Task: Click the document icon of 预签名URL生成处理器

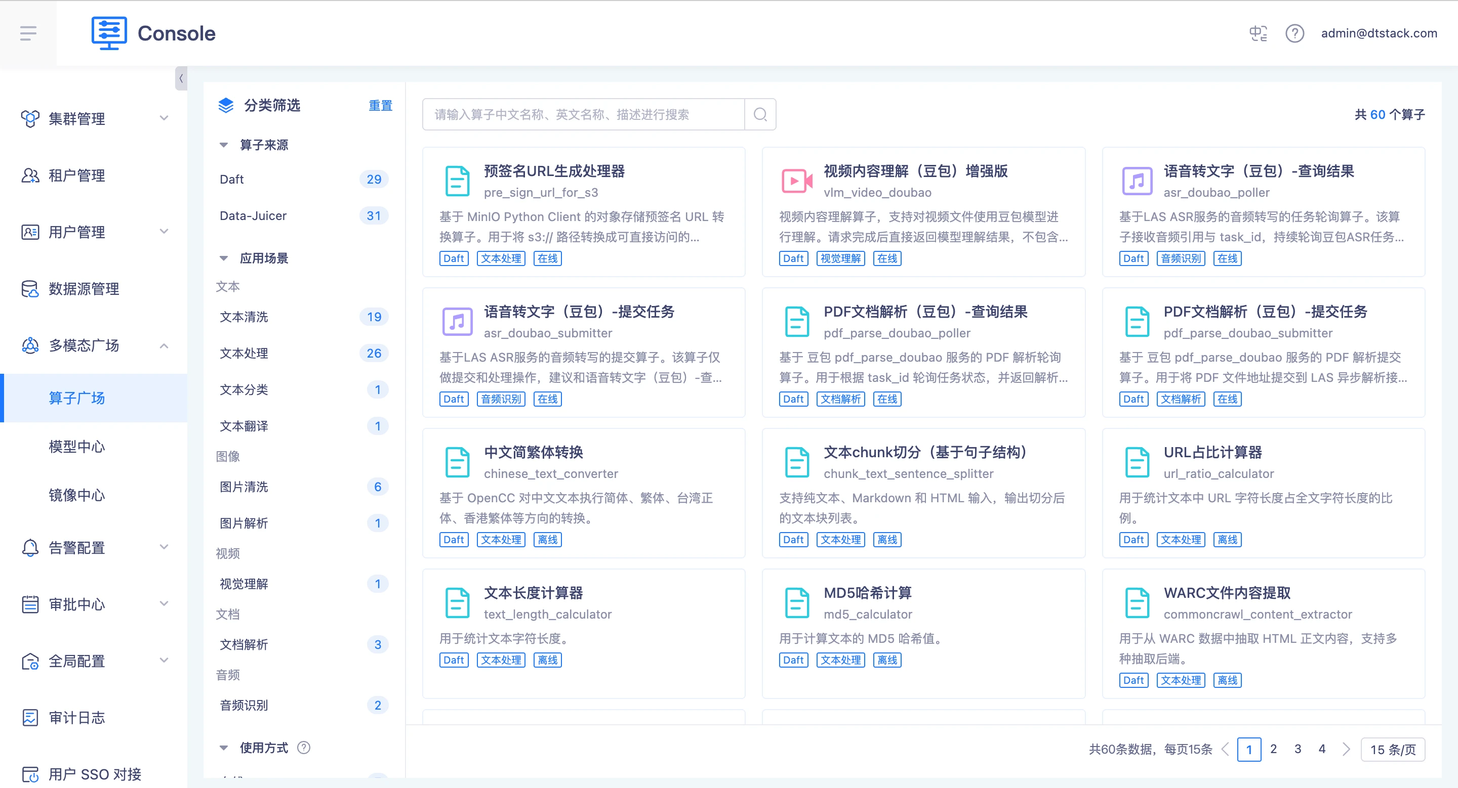Action: pyautogui.click(x=457, y=181)
